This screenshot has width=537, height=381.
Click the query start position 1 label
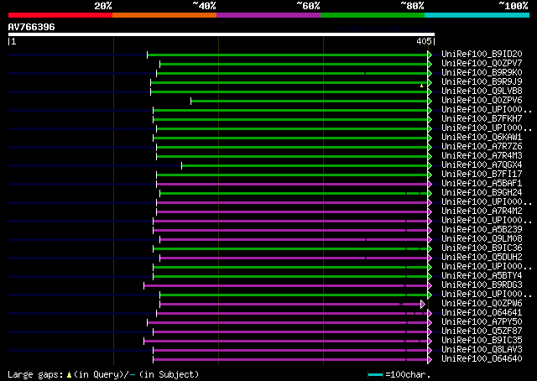13,41
